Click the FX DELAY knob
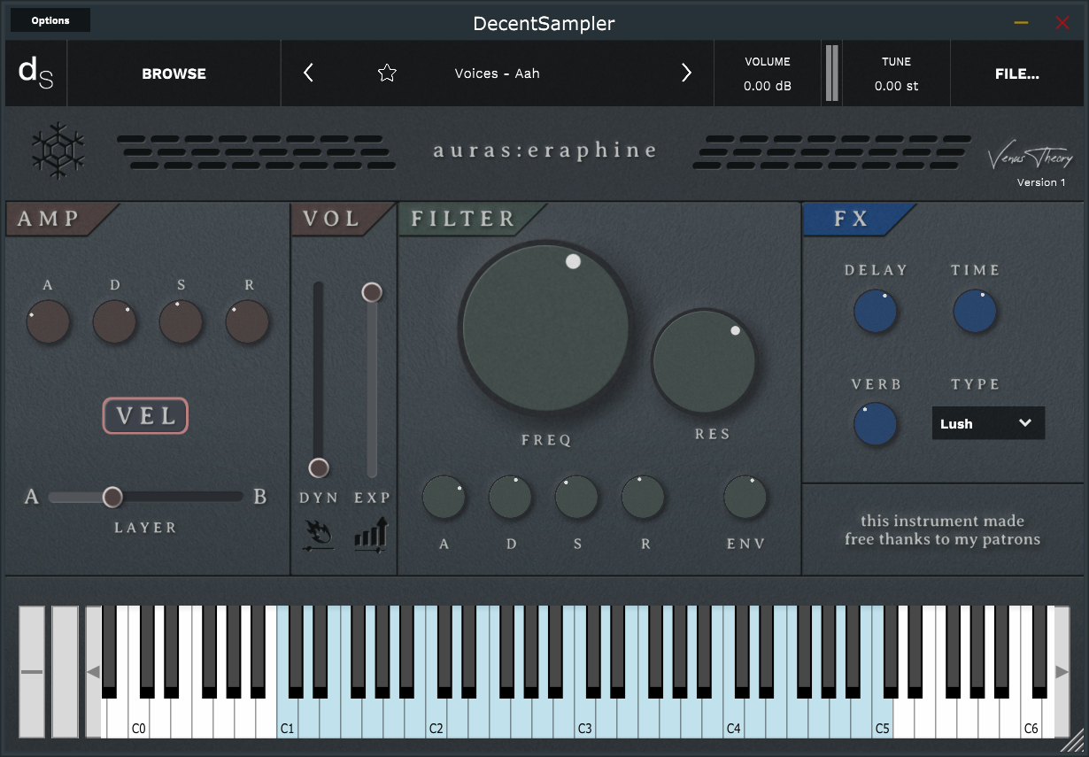Image resolution: width=1089 pixels, height=757 pixels. coord(876,312)
